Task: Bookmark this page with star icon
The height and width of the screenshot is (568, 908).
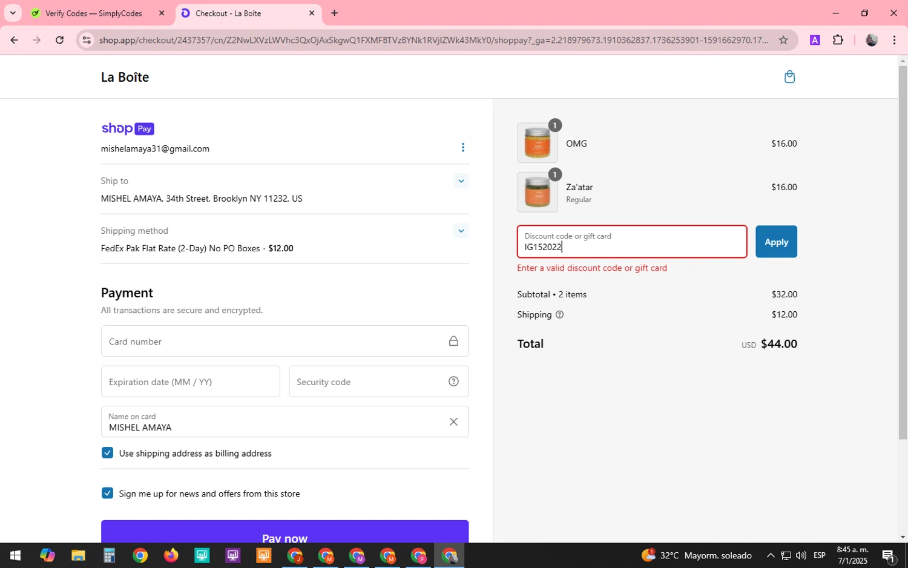Action: click(x=783, y=40)
